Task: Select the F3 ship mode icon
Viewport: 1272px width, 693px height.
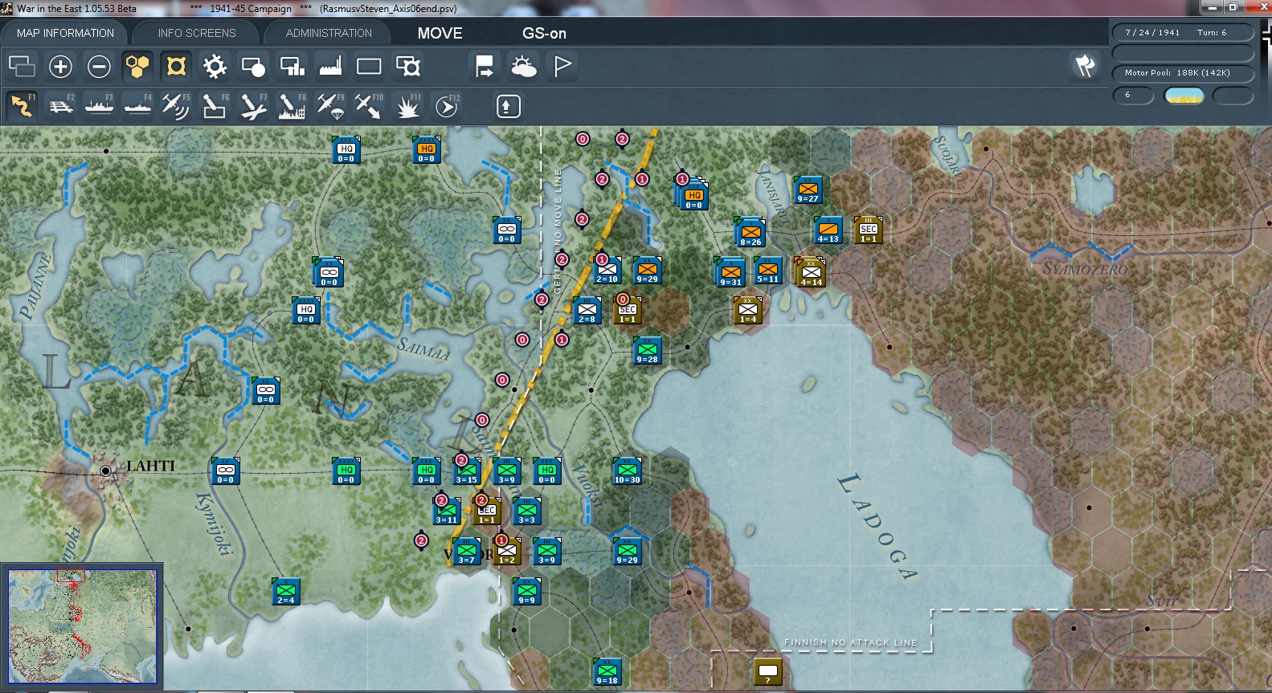Action: coord(99,106)
